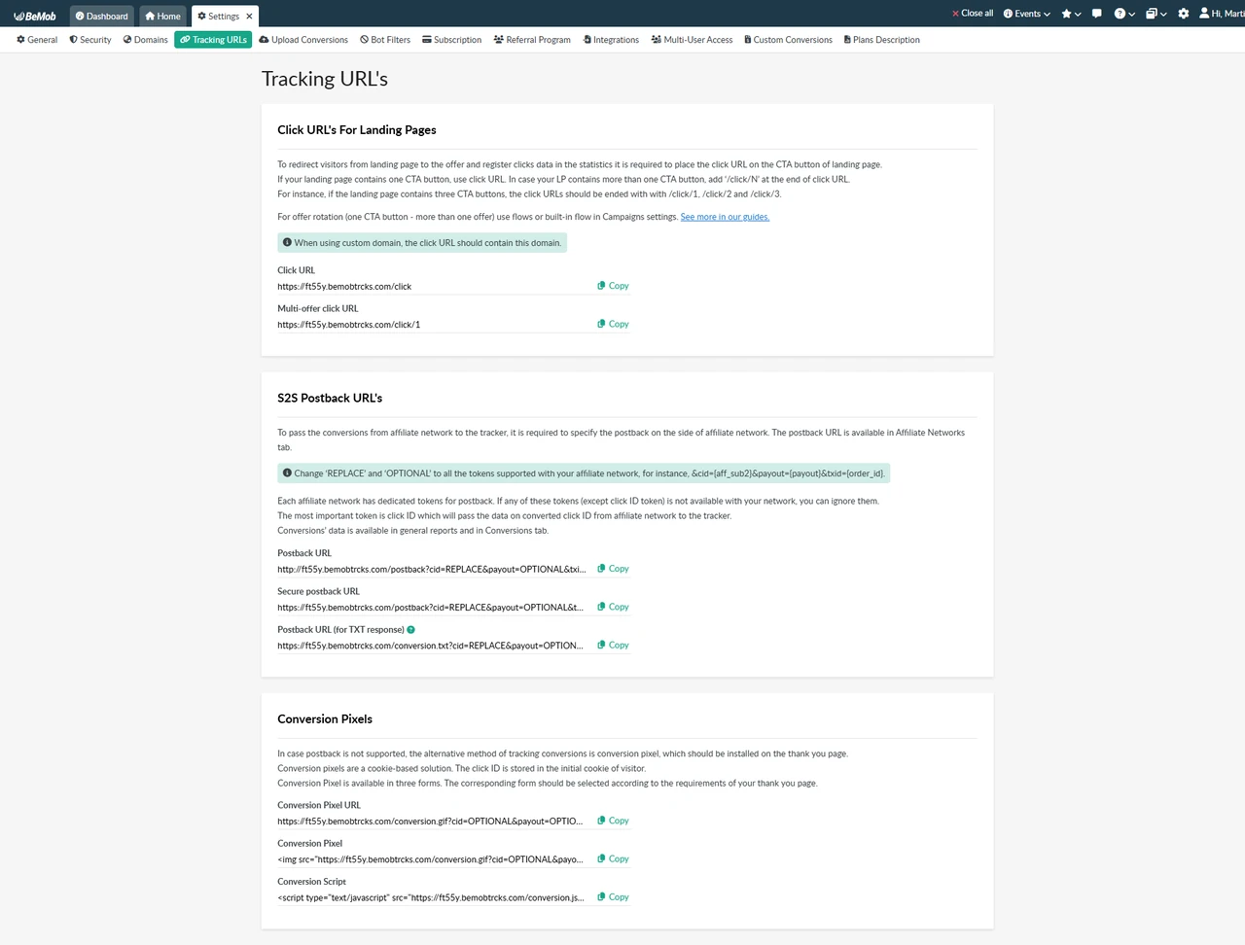The height and width of the screenshot is (945, 1245).
Task: Open Plans Description section
Action: click(x=882, y=40)
